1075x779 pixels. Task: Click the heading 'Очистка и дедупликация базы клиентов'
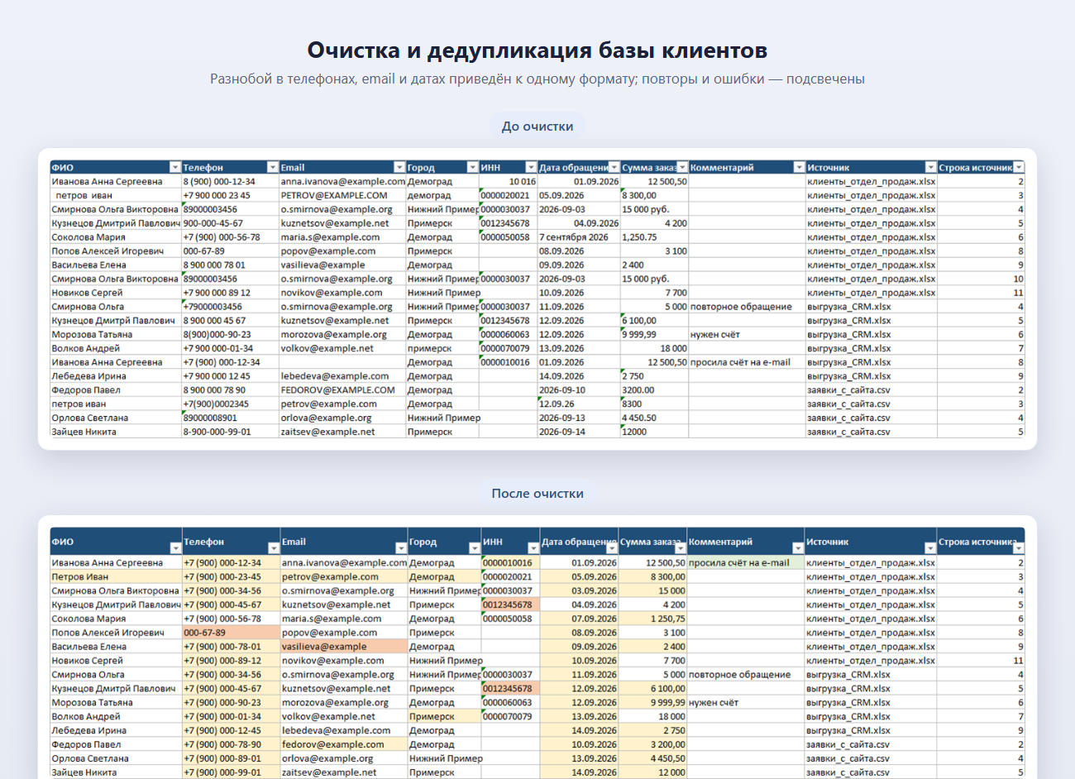[x=537, y=50]
